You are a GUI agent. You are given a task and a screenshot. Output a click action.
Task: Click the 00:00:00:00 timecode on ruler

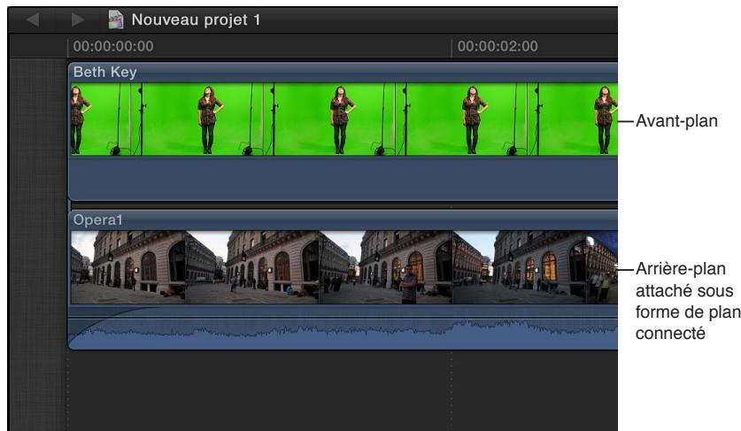(113, 46)
